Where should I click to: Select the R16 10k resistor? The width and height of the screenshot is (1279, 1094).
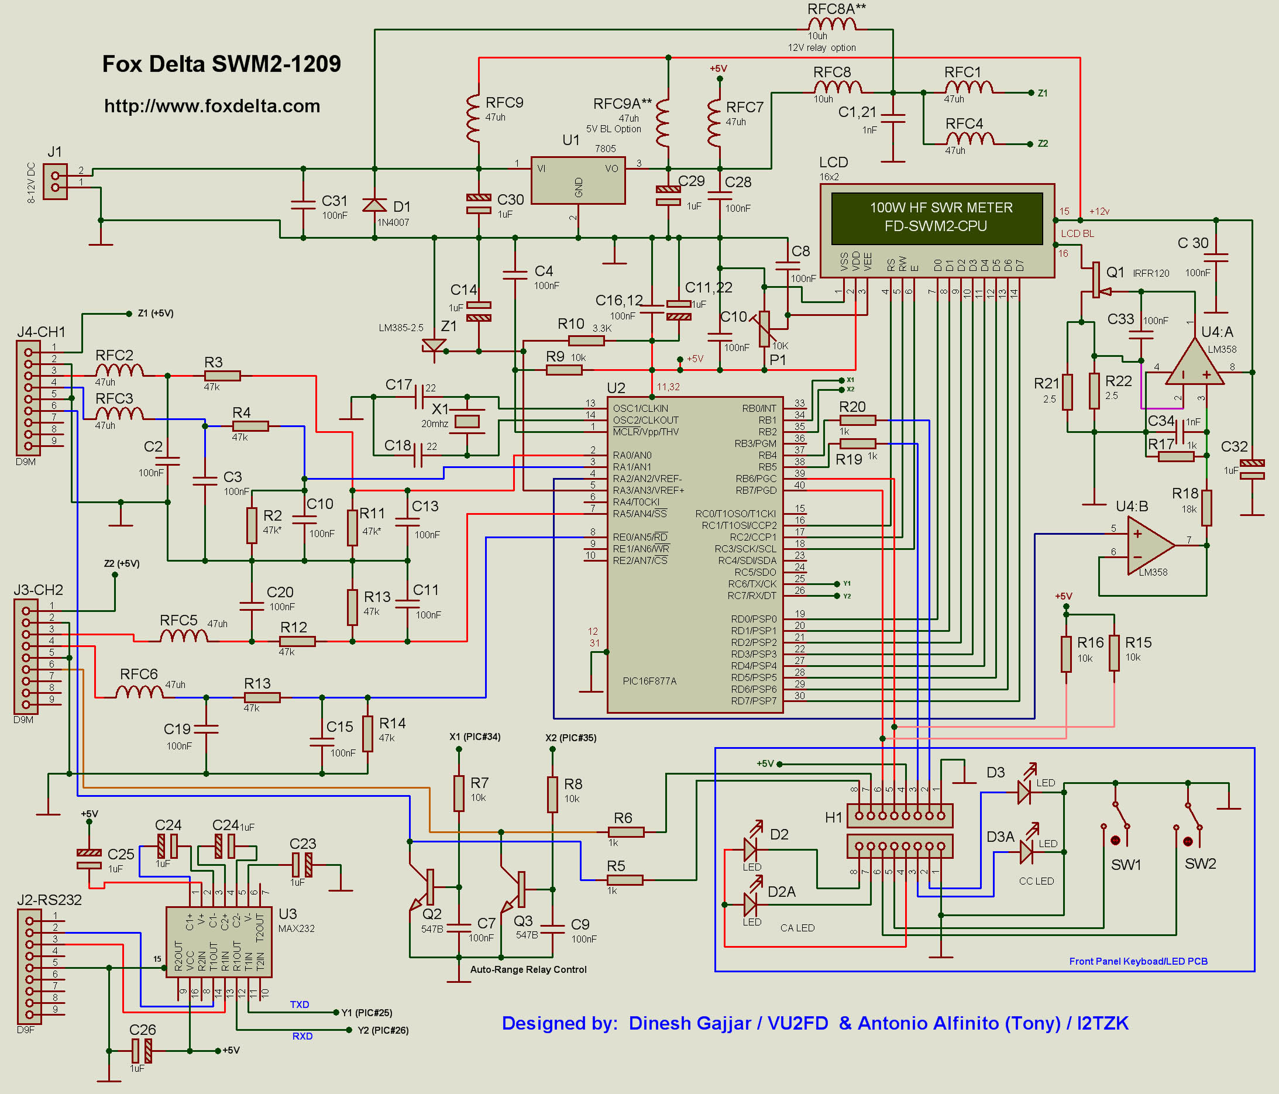pos(1066,655)
